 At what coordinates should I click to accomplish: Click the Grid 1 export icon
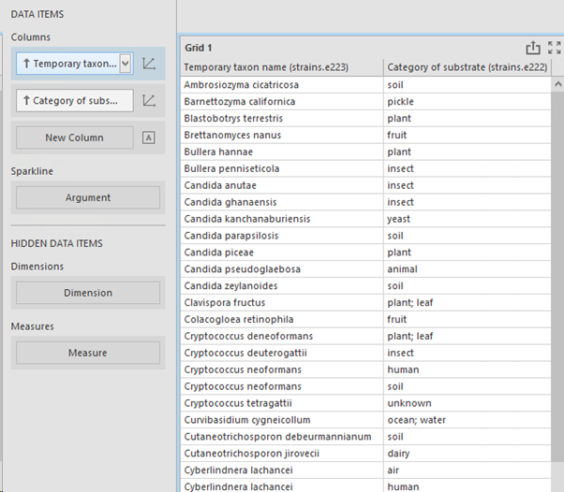click(533, 48)
